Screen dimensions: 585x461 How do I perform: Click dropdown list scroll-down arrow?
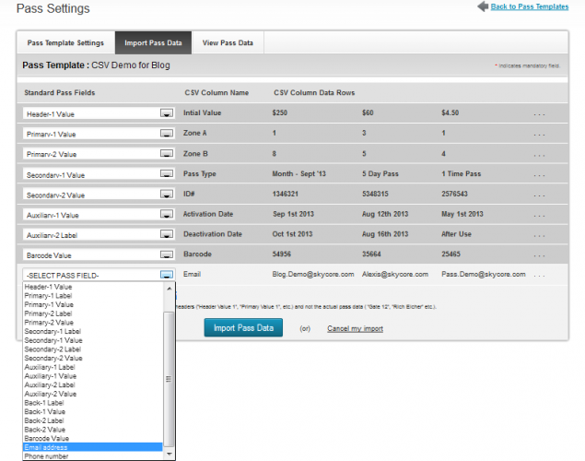click(x=169, y=454)
